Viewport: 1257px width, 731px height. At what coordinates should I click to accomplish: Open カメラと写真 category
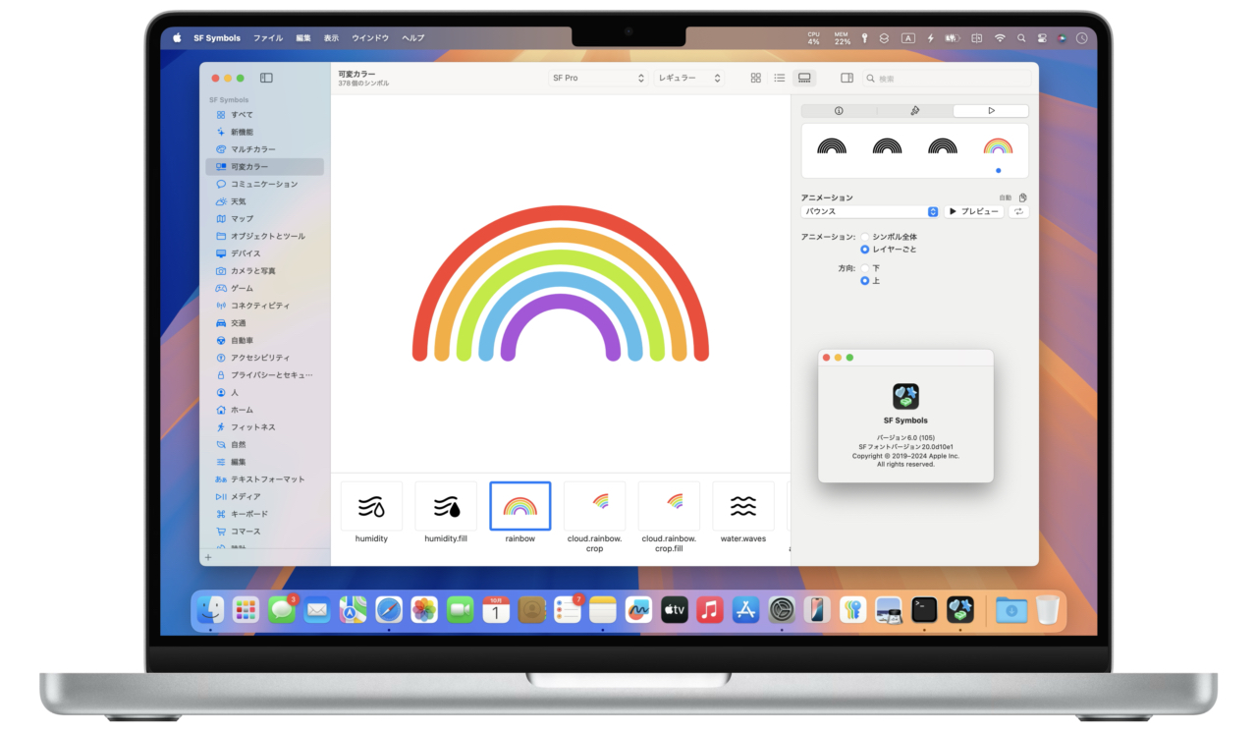click(x=264, y=271)
